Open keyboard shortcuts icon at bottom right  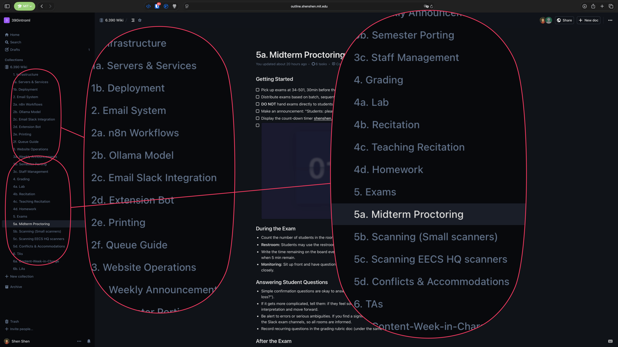[610, 341]
